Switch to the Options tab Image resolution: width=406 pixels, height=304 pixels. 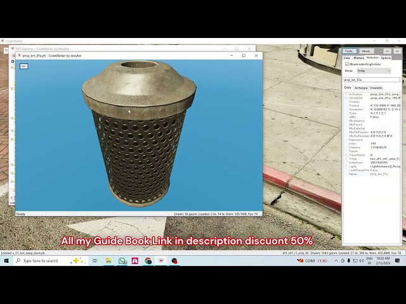pos(386,58)
